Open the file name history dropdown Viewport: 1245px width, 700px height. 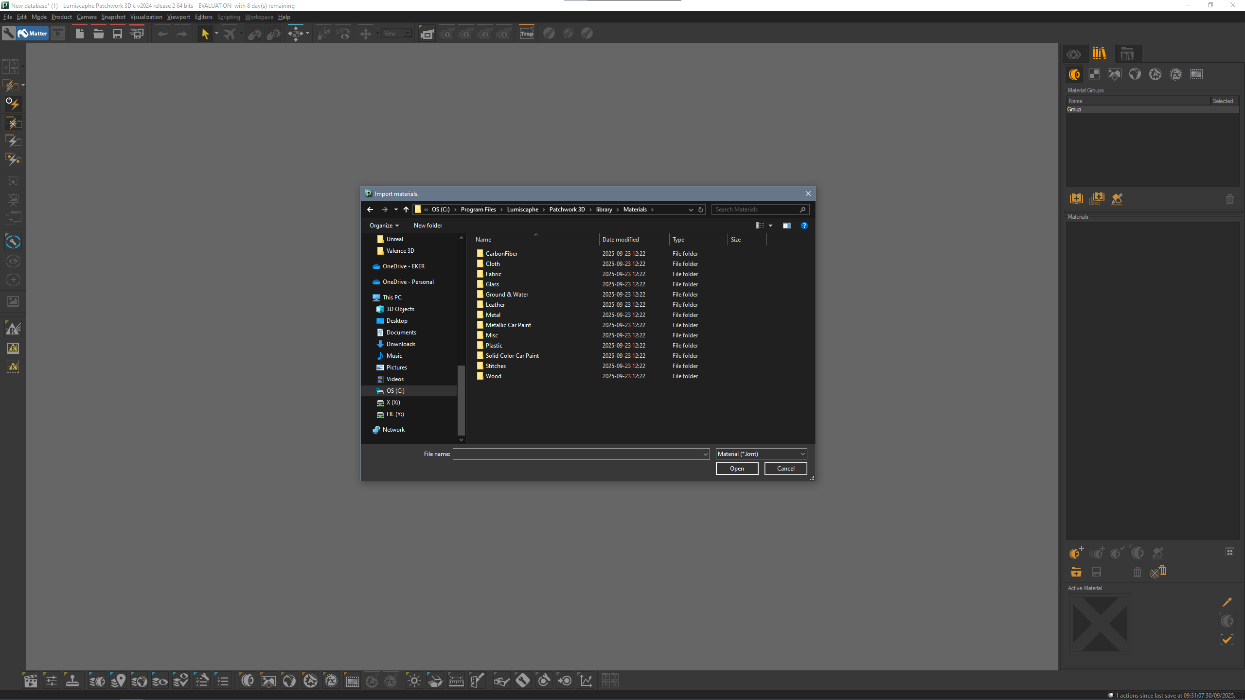click(705, 454)
